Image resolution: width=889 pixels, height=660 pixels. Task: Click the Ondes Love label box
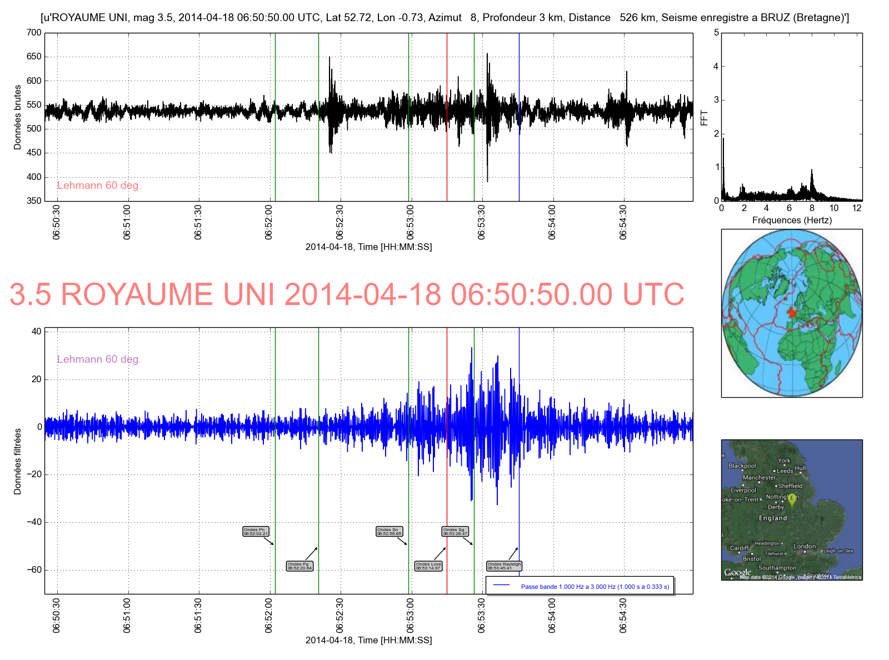coord(428,566)
